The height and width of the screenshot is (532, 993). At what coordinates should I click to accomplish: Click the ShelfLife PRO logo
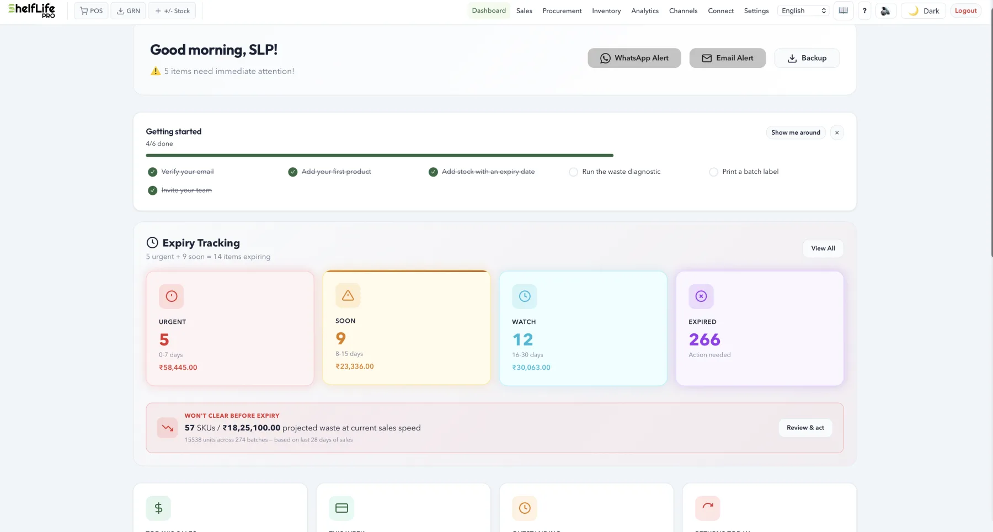pyautogui.click(x=32, y=10)
